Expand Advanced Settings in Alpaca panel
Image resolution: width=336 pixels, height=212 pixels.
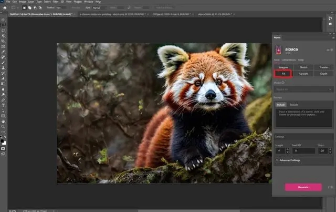coord(288,160)
